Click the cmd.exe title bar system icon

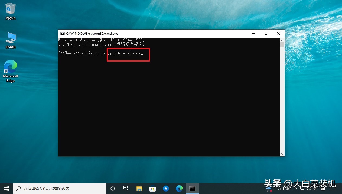tap(63, 34)
